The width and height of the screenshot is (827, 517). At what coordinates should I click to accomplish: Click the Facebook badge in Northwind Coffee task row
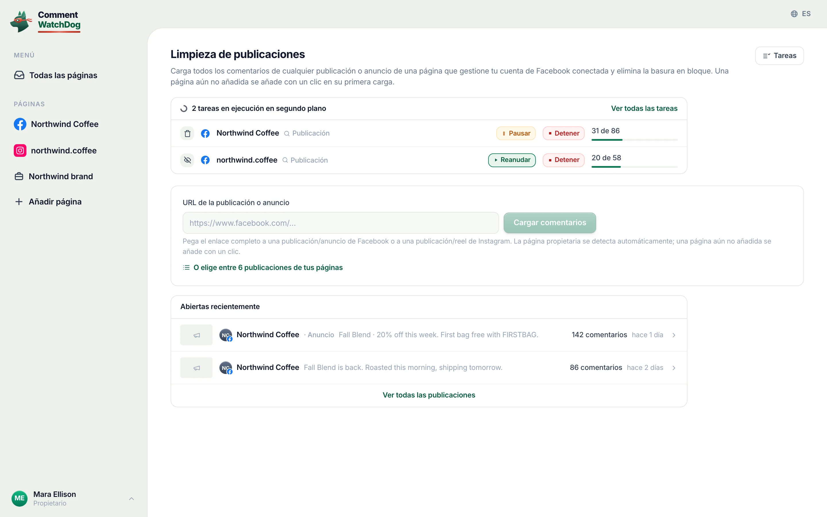[205, 133]
